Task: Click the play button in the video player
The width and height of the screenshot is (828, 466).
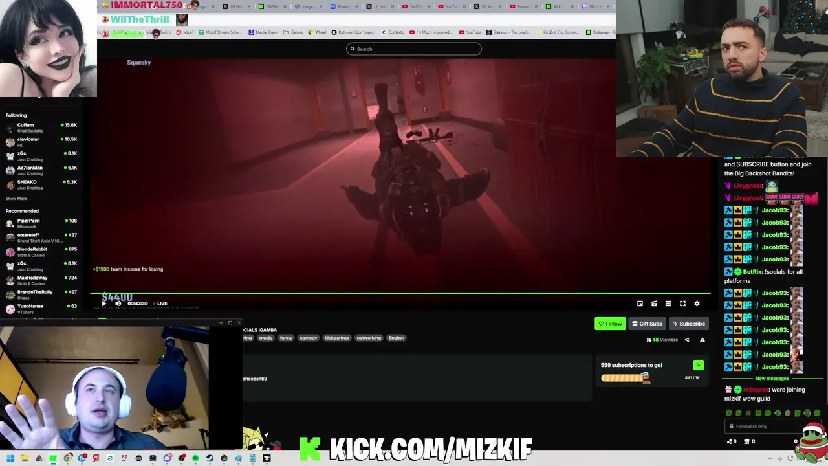Action: pyautogui.click(x=104, y=304)
